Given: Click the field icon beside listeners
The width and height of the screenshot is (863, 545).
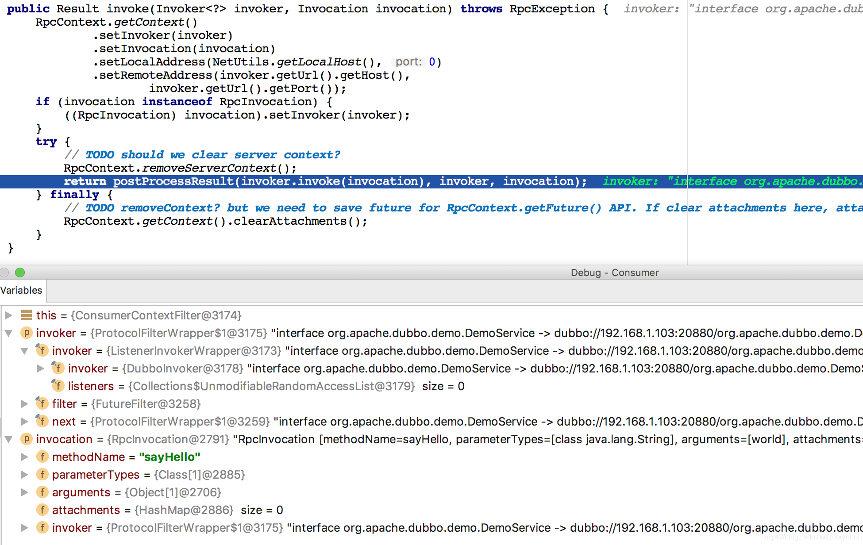Looking at the screenshot, I should [x=58, y=386].
